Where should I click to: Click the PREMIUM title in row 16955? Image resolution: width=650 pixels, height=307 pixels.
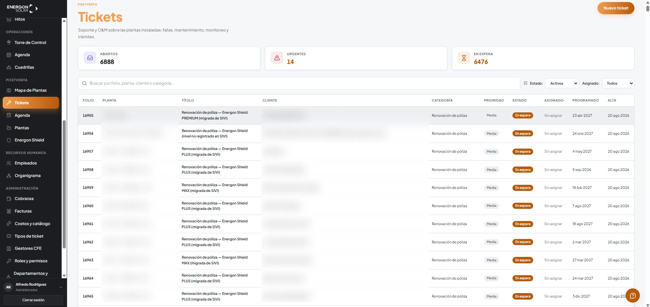214,115
